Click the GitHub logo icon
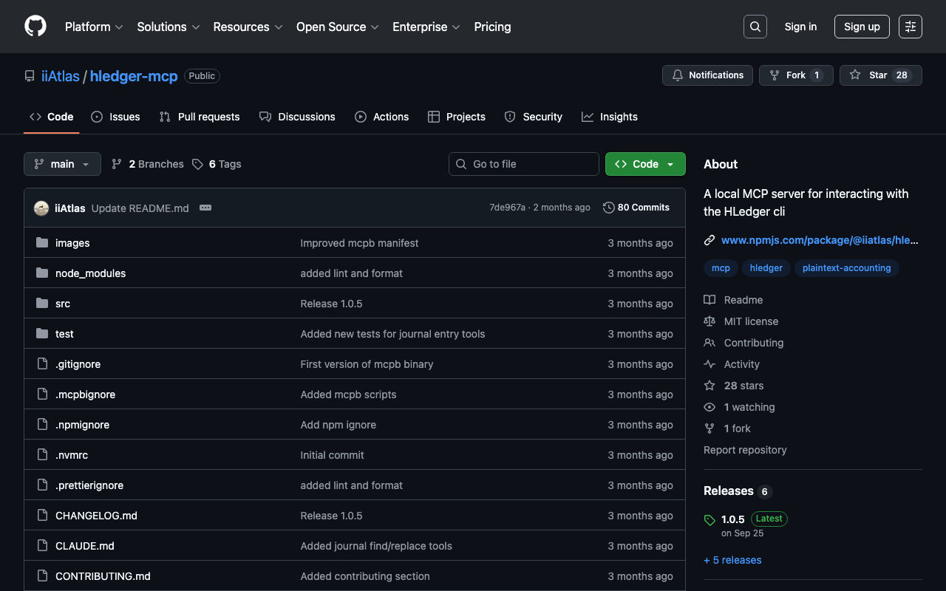The width and height of the screenshot is (946, 591). click(35, 27)
